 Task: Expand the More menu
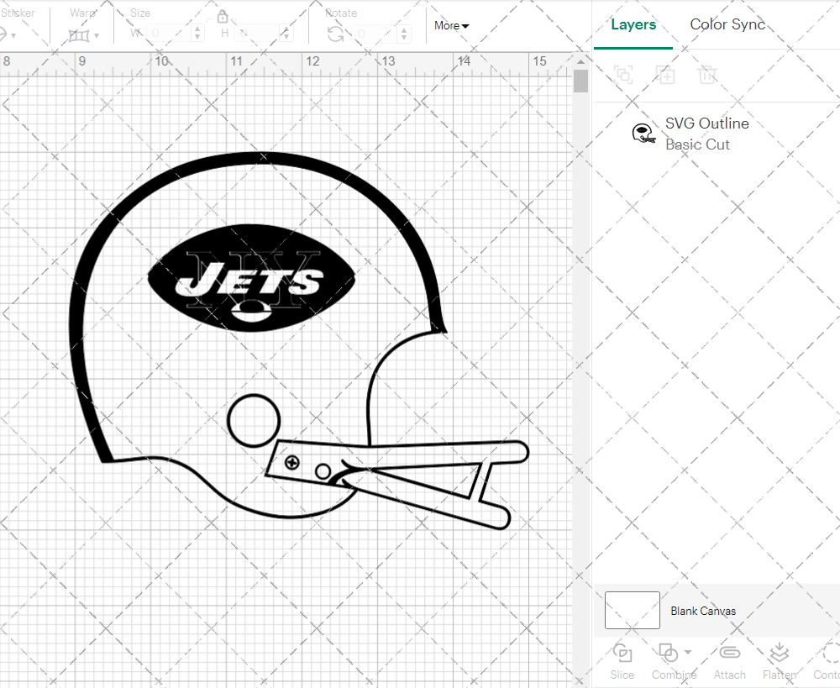click(x=451, y=26)
